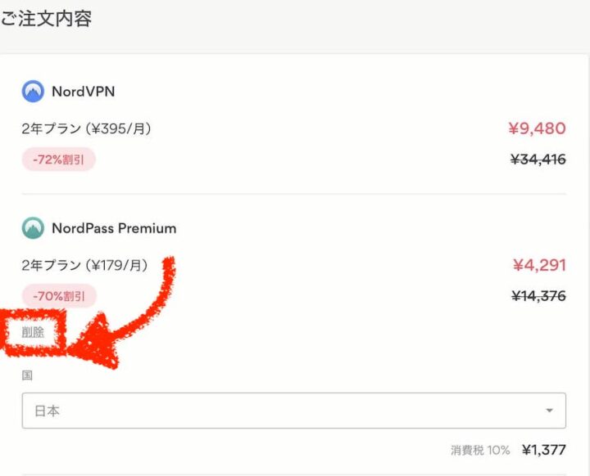This screenshot has width=590, height=476.
Task: Click the blue NordVPN mountain logo icon
Action: click(x=33, y=92)
